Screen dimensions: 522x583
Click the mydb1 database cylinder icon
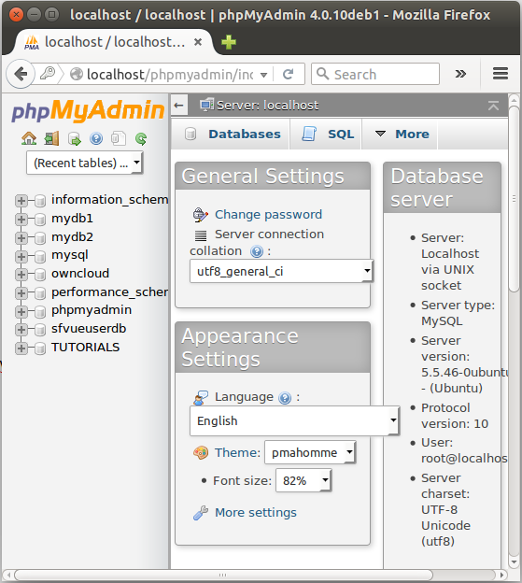coord(40,220)
